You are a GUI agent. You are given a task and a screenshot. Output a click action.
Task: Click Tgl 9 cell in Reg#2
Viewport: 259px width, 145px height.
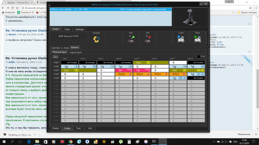pos(70,66)
